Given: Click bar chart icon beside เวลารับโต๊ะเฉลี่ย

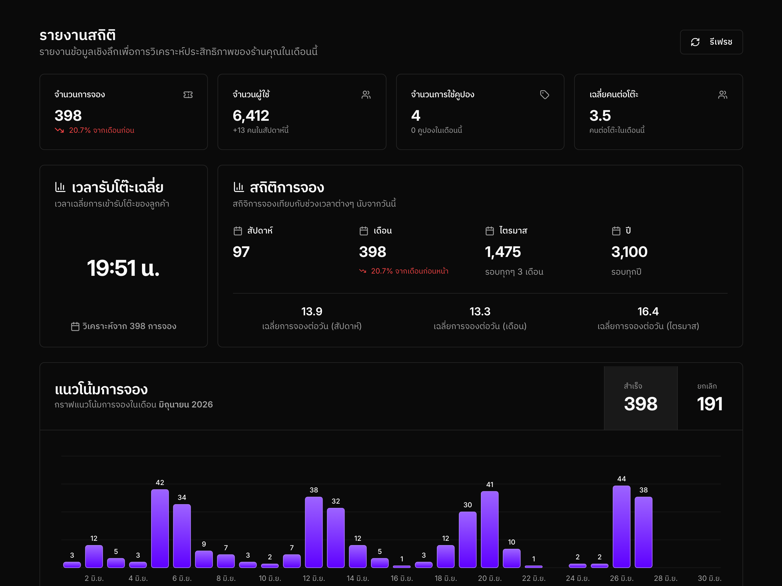Looking at the screenshot, I should (x=60, y=187).
